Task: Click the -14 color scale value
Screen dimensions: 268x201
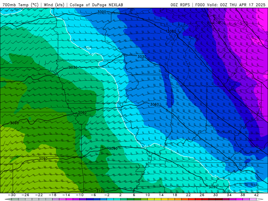Action: pyautogui.click(x=66, y=195)
